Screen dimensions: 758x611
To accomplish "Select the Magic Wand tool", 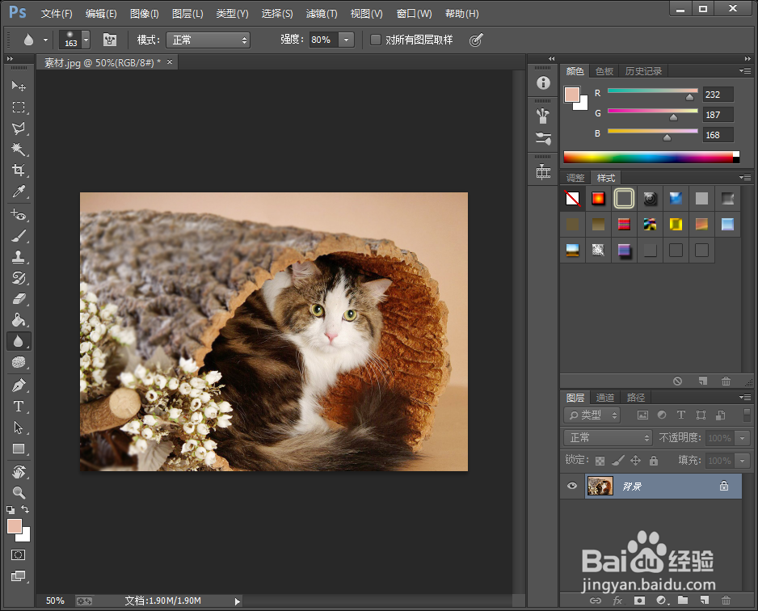I will point(19,150).
